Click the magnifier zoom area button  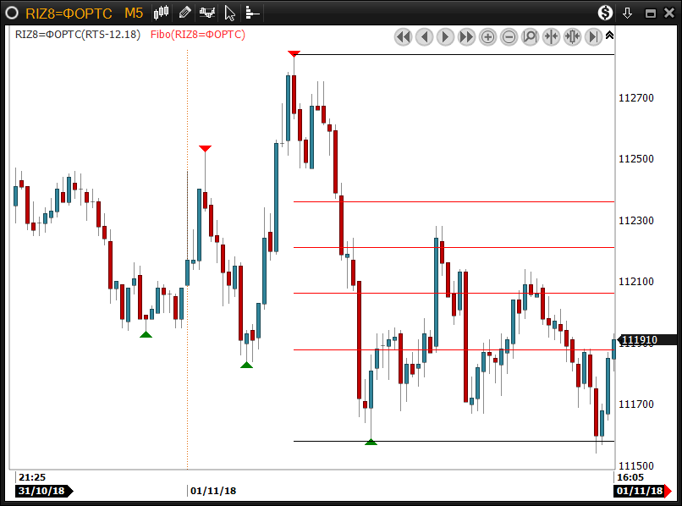[x=531, y=37]
